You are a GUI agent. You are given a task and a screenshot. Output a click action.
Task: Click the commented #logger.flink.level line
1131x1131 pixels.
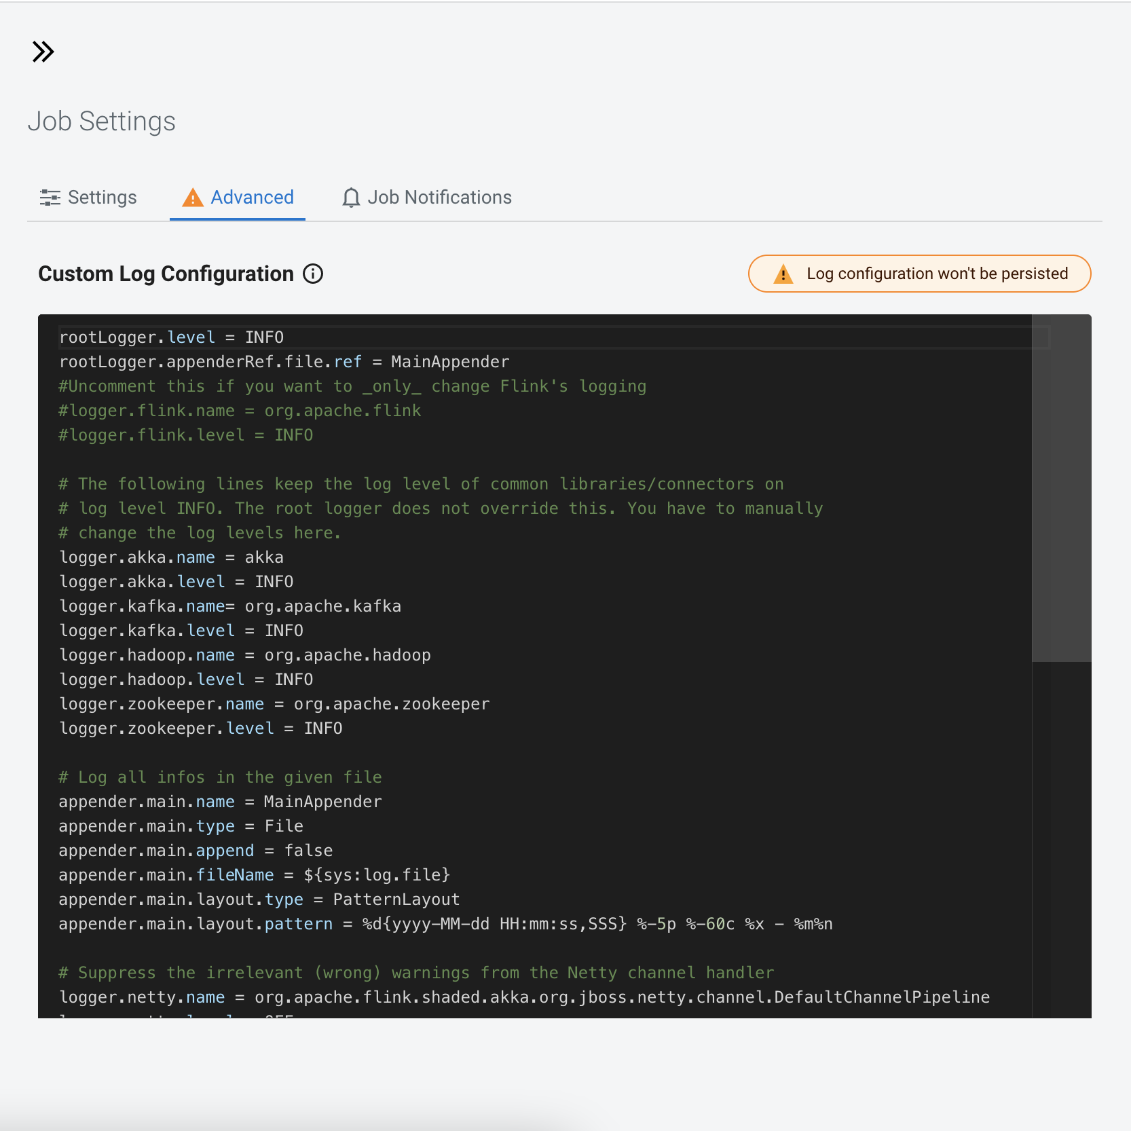tap(185, 435)
